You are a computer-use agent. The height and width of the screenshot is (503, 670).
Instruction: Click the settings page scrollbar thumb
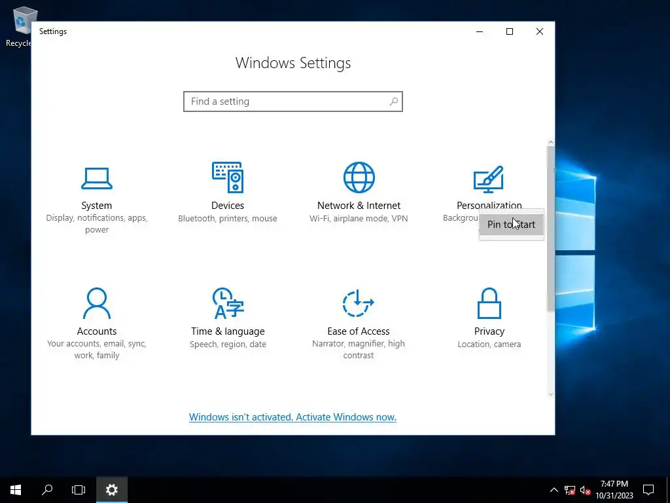[x=550, y=229]
